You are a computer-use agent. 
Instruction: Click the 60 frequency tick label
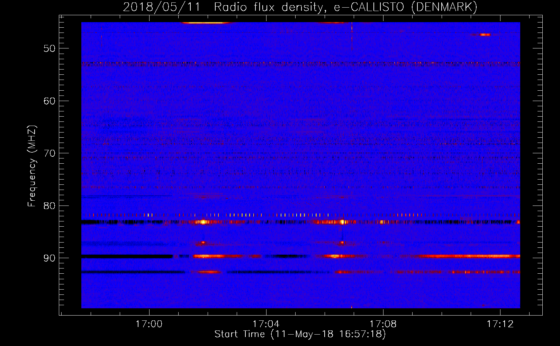49,101
